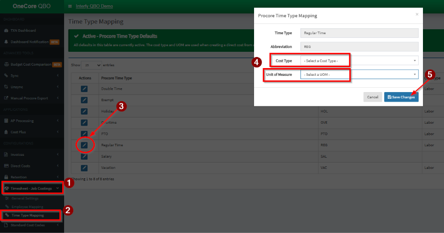Collapse Timesheet - Job Costings menu
444x233 pixels.
click(x=32, y=188)
